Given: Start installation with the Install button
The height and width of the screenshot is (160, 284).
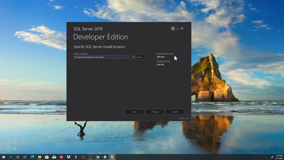Looking at the screenshot, I should pyautogui.click(x=175, y=112).
